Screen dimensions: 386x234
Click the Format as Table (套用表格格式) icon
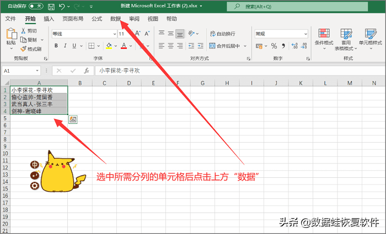346,34
